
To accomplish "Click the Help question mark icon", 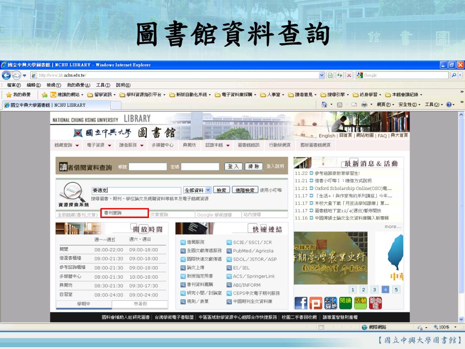I will 449,105.
